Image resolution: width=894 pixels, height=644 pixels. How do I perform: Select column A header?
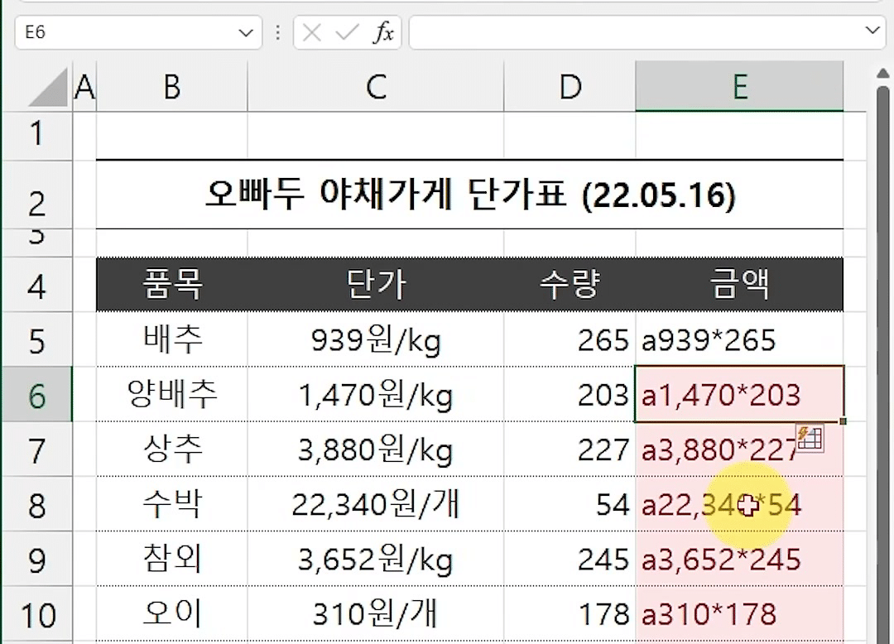(x=85, y=87)
